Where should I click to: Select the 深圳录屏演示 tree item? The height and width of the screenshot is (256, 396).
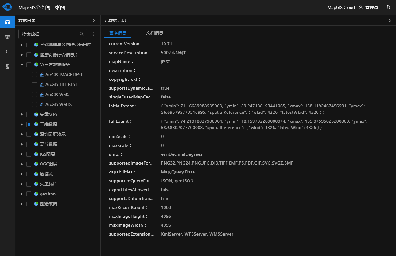[x=53, y=134]
